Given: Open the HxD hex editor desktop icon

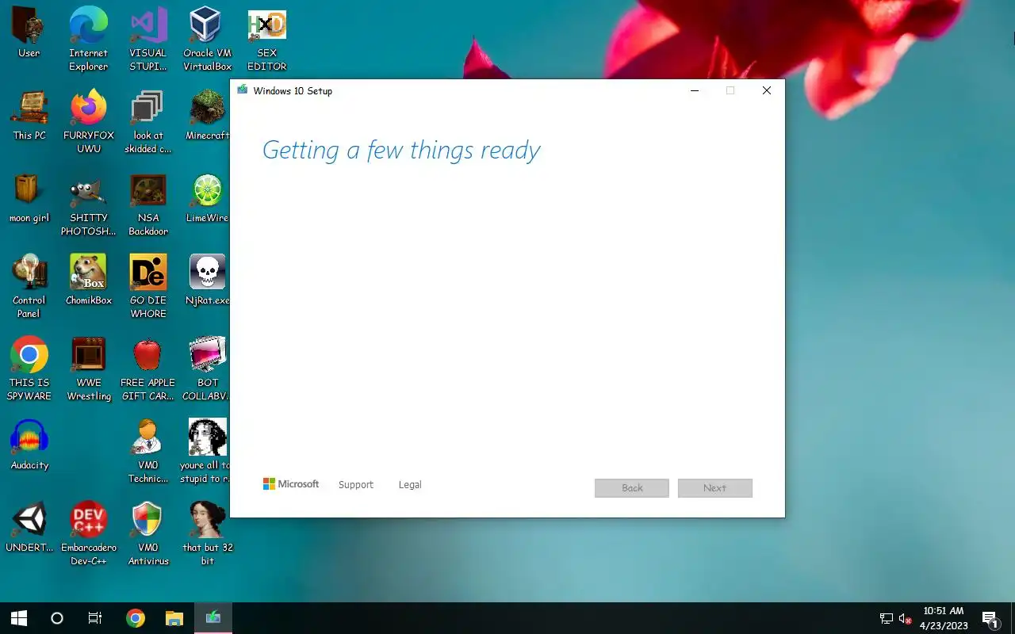Looking at the screenshot, I should click(266, 39).
